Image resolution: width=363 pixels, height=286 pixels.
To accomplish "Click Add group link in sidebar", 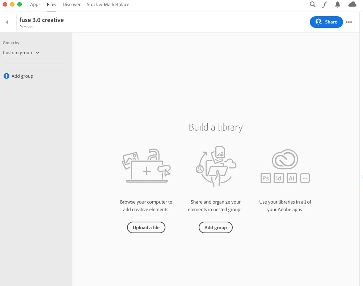I will pyautogui.click(x=22, y=76).
